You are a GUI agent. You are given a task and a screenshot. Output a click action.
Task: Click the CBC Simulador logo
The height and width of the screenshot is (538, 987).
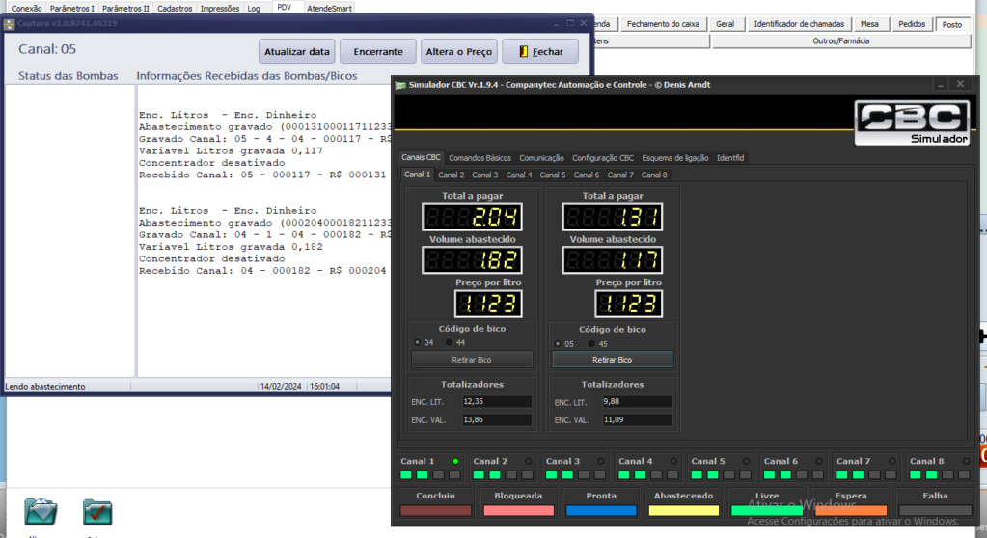pyautogui.click(x=912, y=123)
